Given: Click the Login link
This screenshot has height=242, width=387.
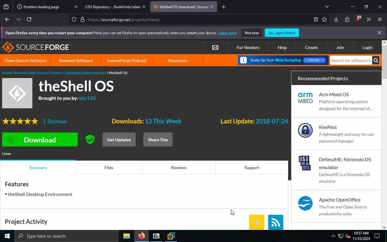Looking at the screenshot, I should click(367, 47).
